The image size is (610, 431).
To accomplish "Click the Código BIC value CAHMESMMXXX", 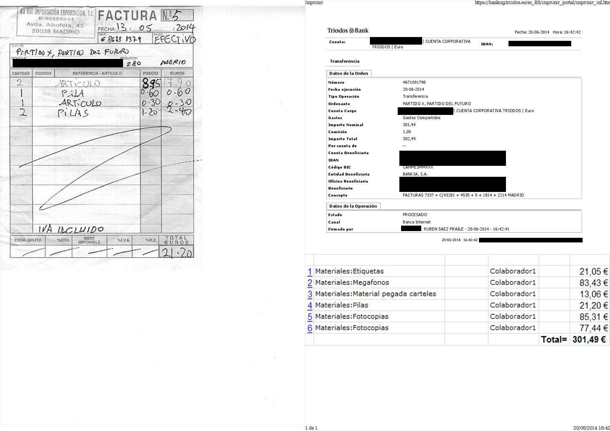I will pyautogui.click(x=418, y=168).
